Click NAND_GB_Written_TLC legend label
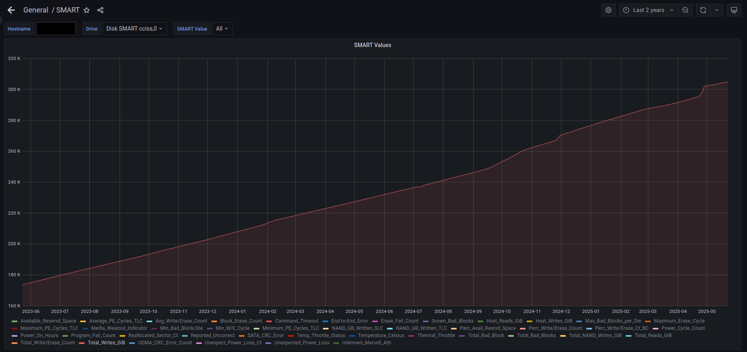 [x=422, y=328]
